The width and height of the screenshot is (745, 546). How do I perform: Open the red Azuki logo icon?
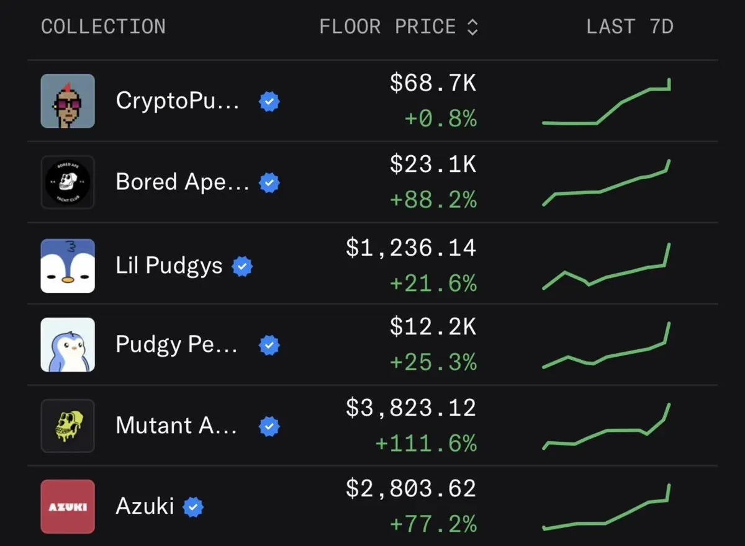point(68,506)
